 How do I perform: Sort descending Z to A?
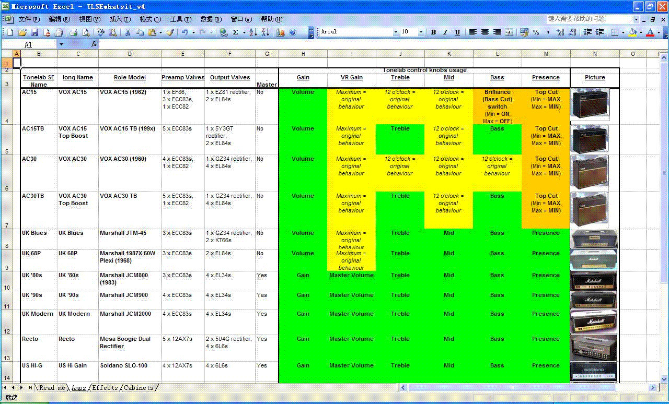[x=266, y=32]
